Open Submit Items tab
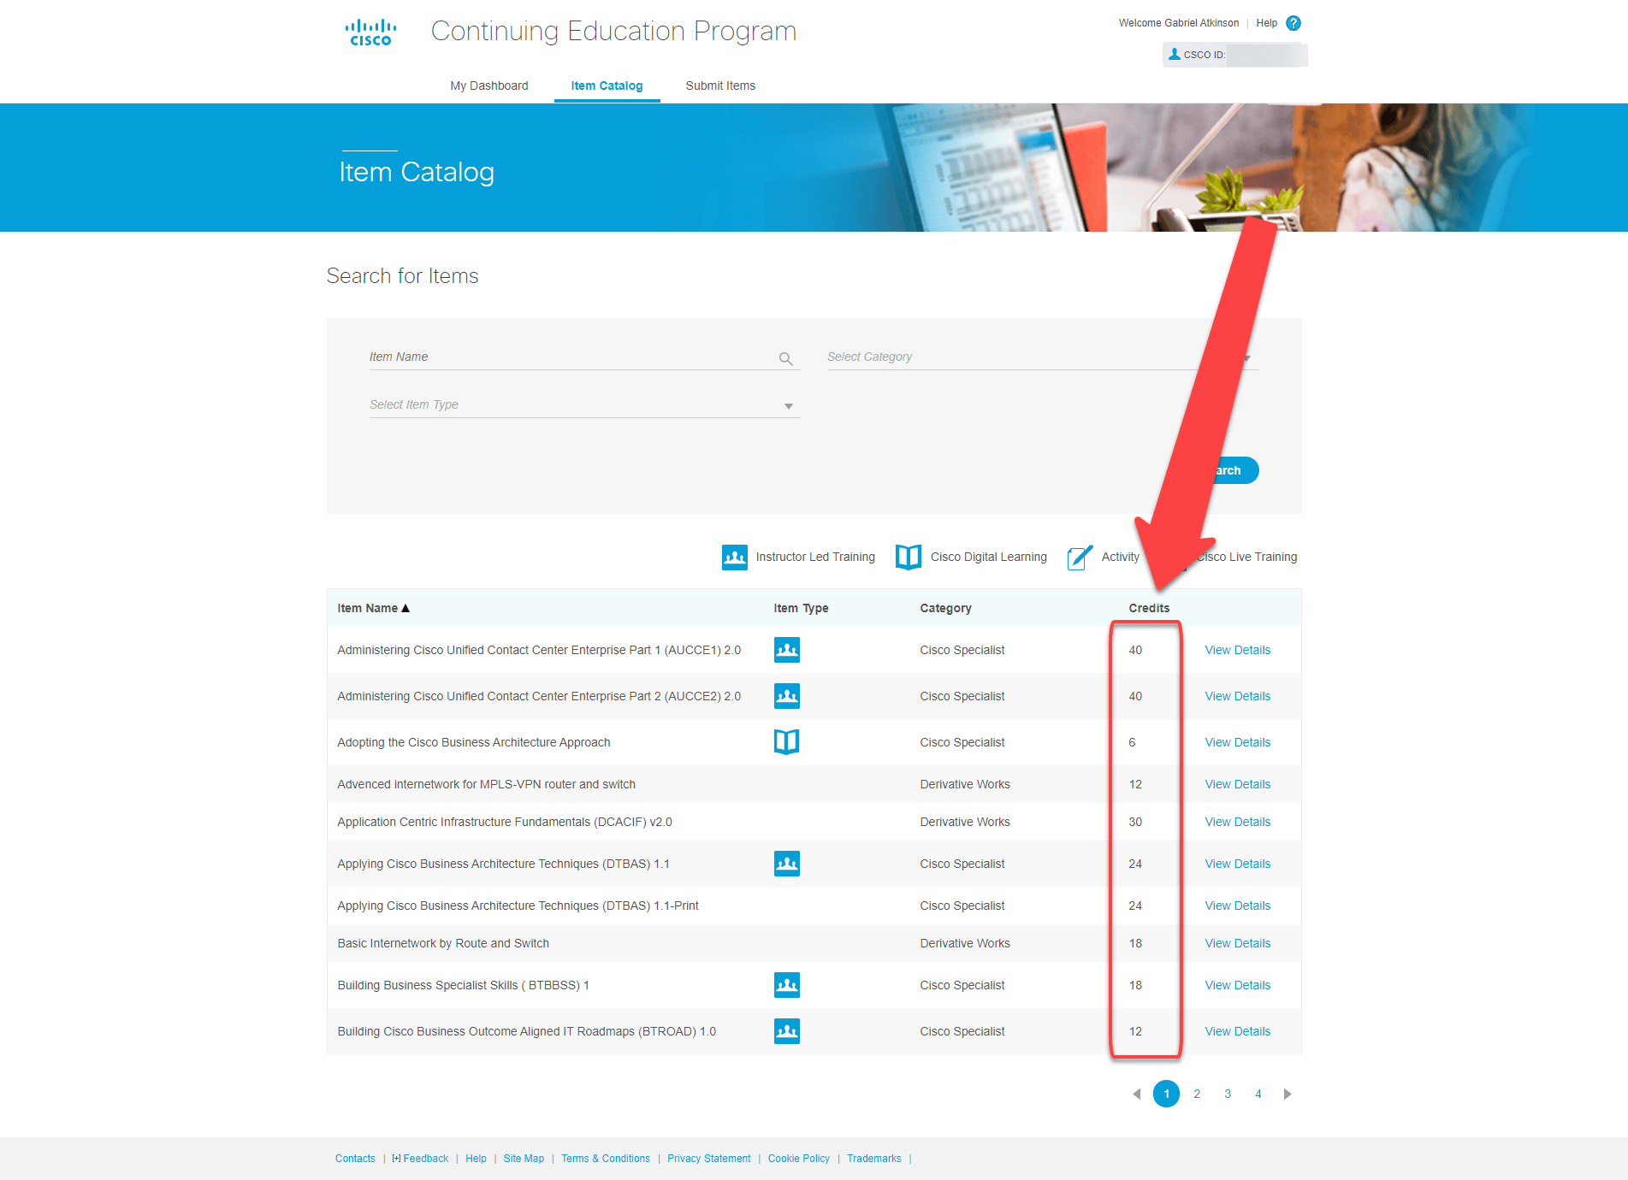The width and height of the screenshot is (1628, 1180). tap(720, 86)
